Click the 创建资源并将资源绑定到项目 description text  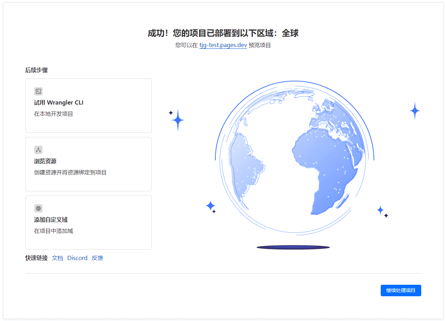(x=70, y=172)
